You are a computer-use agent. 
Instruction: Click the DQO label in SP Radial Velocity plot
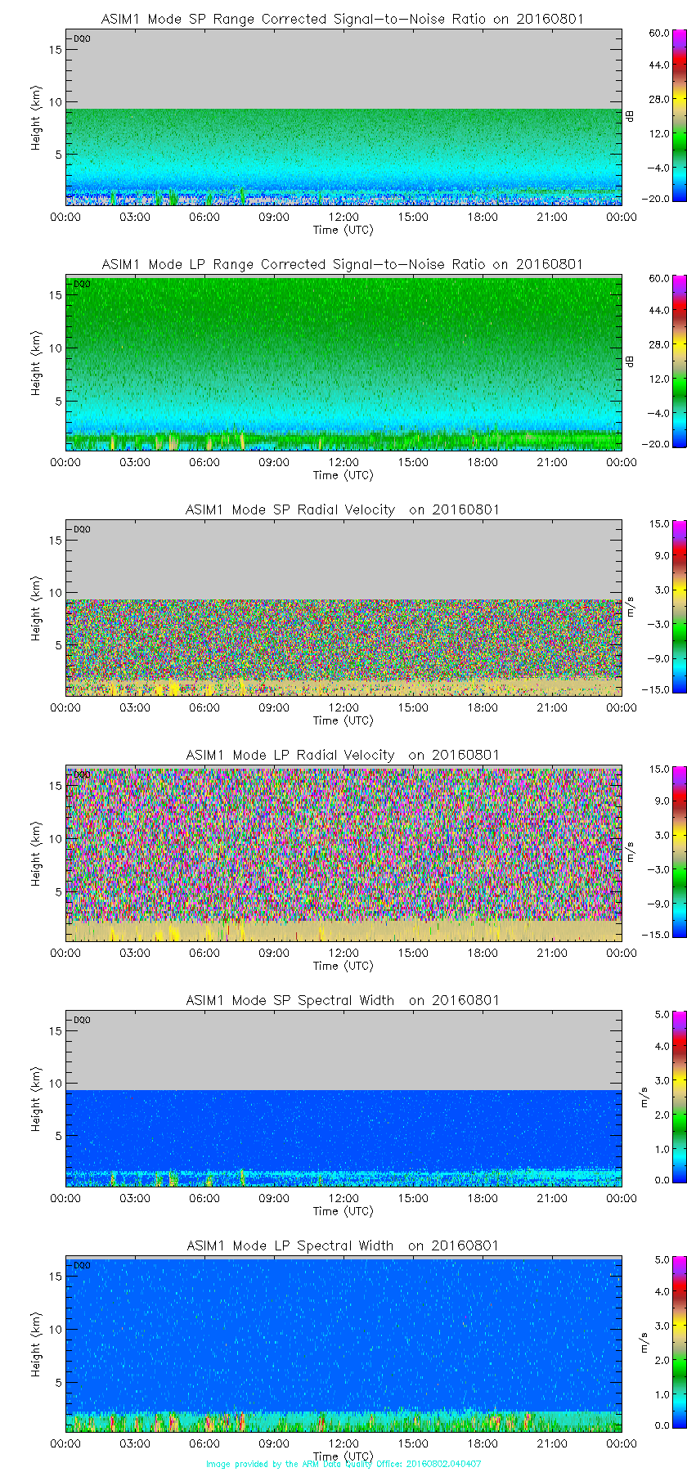click(x=82, y=529)
